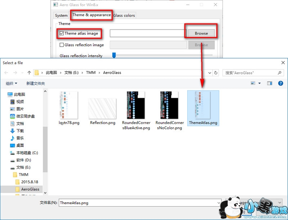This screenshot has height=220, width=288.
Task: Click navigation pane scroll up arrow
Action: 45,91
